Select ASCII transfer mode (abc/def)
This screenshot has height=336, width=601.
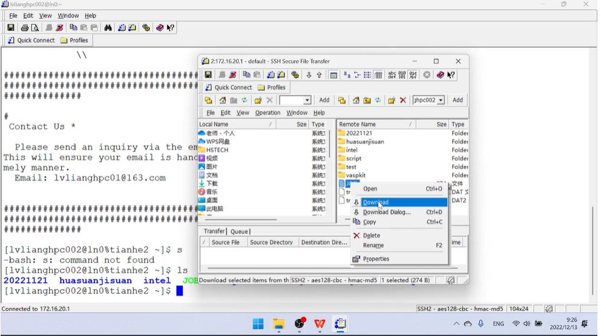tap(392, 75)
